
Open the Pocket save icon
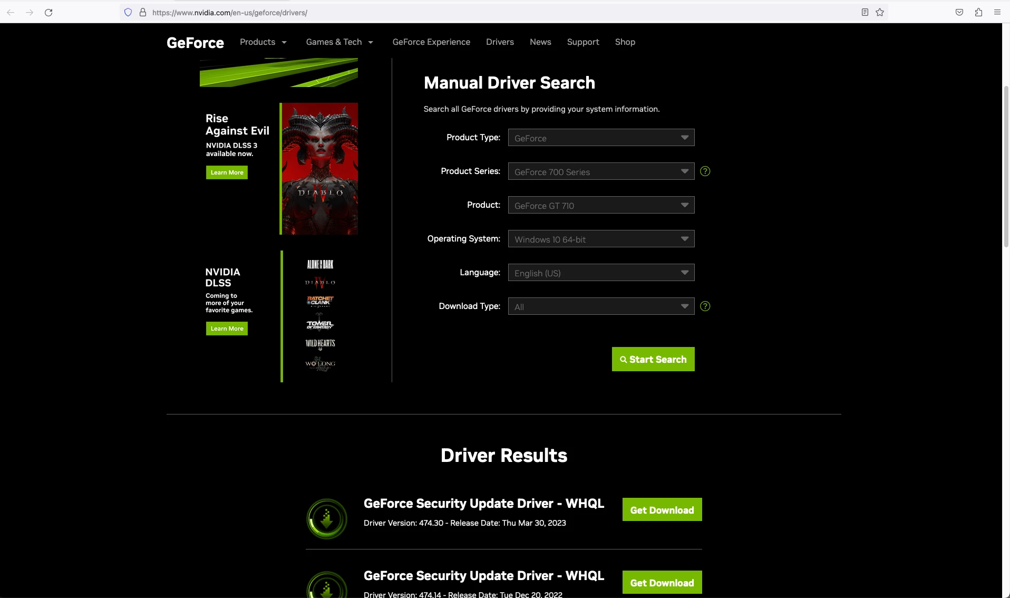tap(959, 12)
